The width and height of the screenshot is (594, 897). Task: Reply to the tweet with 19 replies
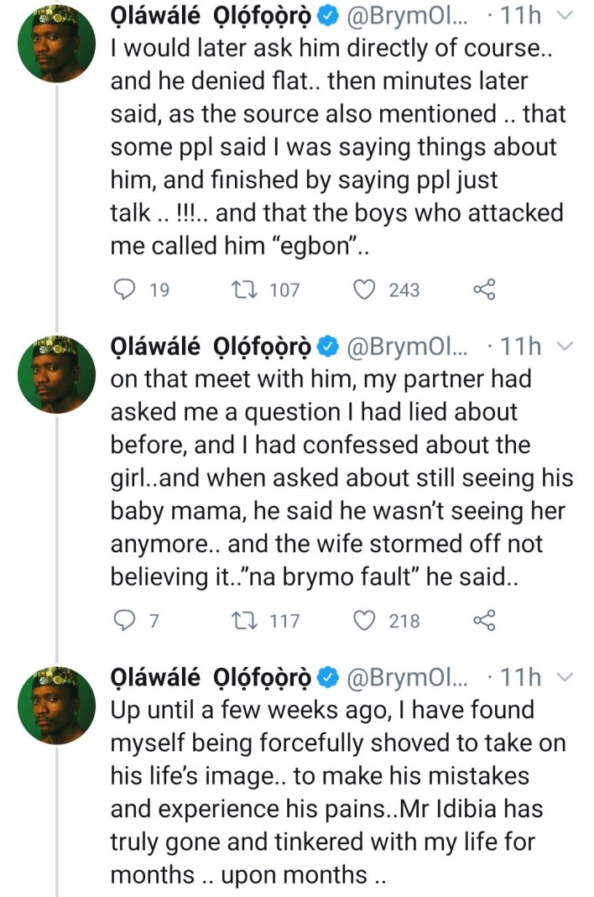coord(123,290)
